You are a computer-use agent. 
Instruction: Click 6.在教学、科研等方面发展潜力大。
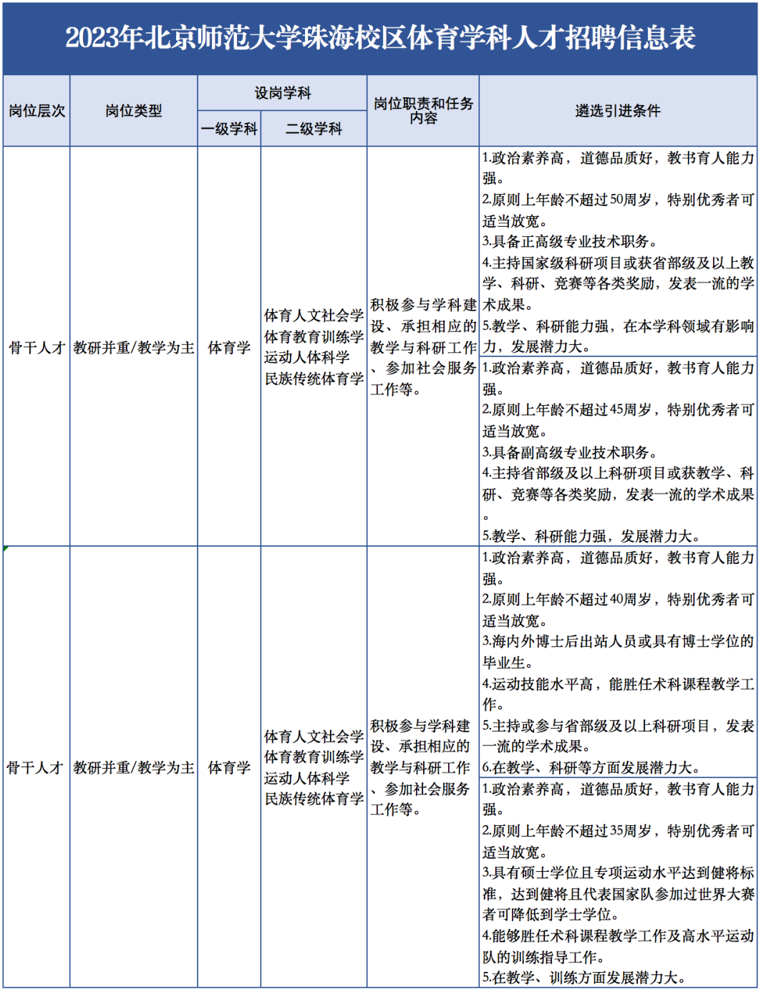(x=591, y=768)
